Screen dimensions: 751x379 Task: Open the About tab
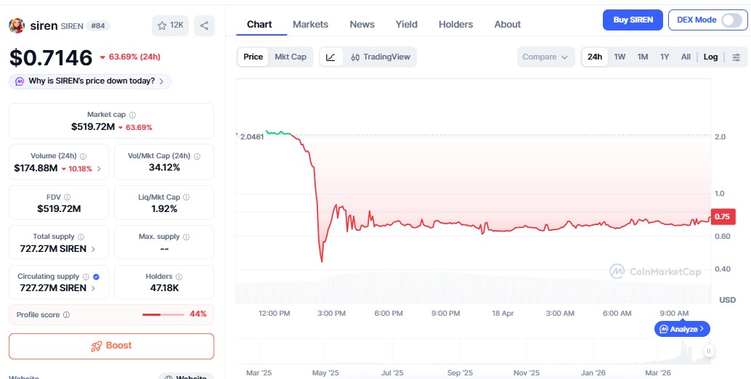click(x=508, y=25)
